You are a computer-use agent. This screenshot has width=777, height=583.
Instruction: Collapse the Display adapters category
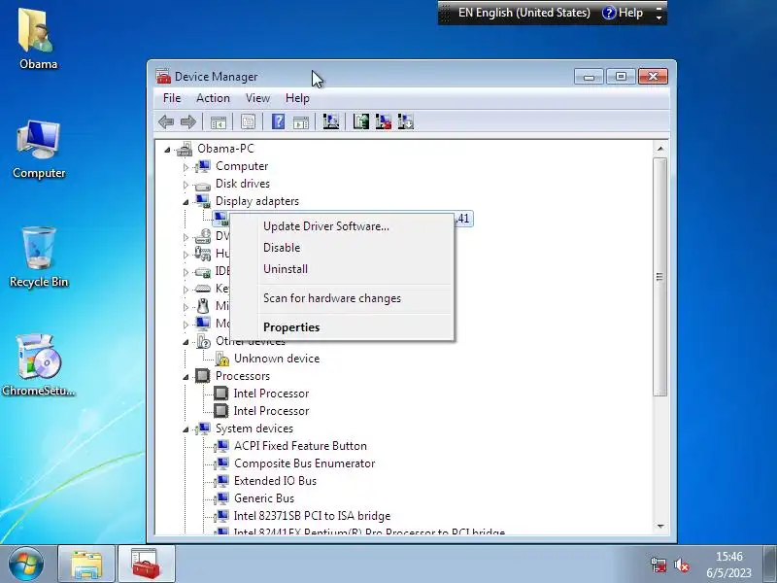point(186,202)
